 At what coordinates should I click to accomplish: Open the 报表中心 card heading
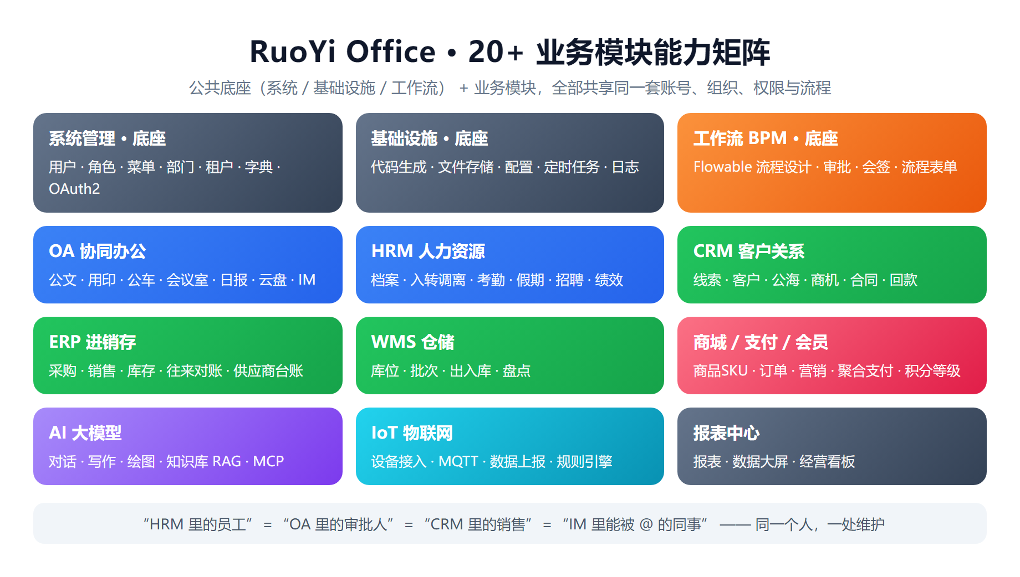pos(726,433)
